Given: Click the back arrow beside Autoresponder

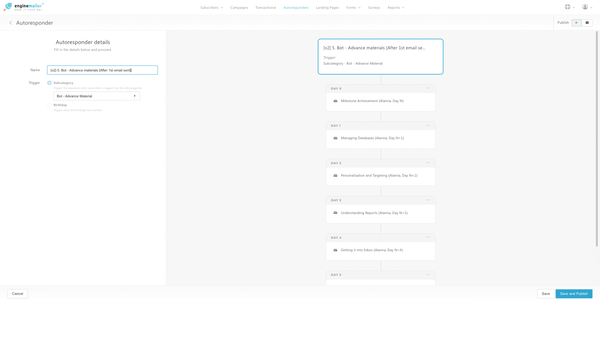Looking at the screenshot, I should pos(11,23).
